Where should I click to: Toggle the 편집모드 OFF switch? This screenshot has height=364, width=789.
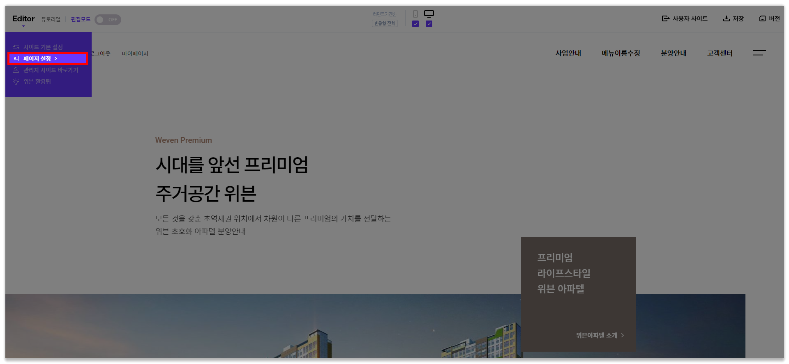[108, 20]
